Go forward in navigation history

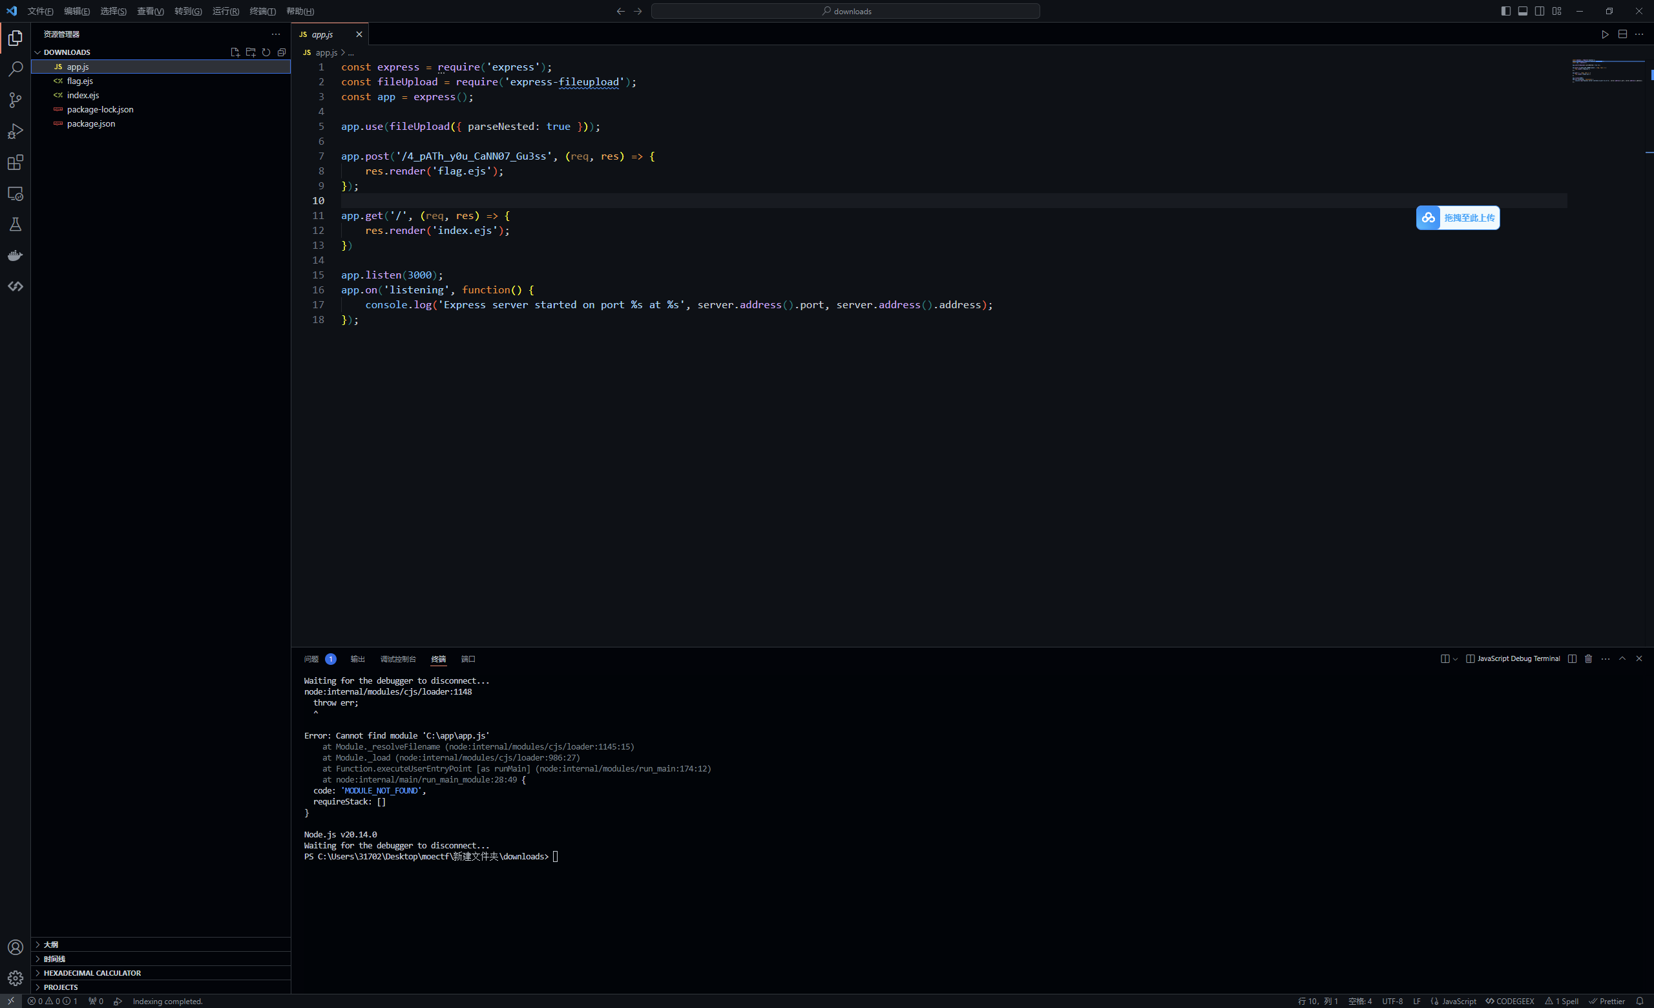point(638,12)
